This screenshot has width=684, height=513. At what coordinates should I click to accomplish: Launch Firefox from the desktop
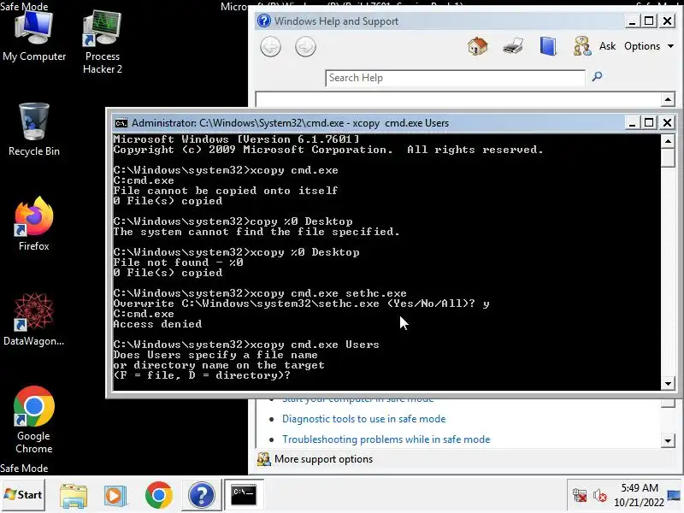point(34,223)
